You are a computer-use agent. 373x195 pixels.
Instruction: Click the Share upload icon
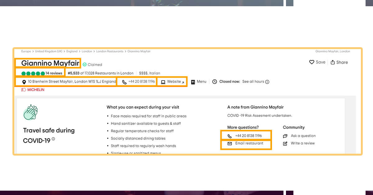click(x=333, y=62)
